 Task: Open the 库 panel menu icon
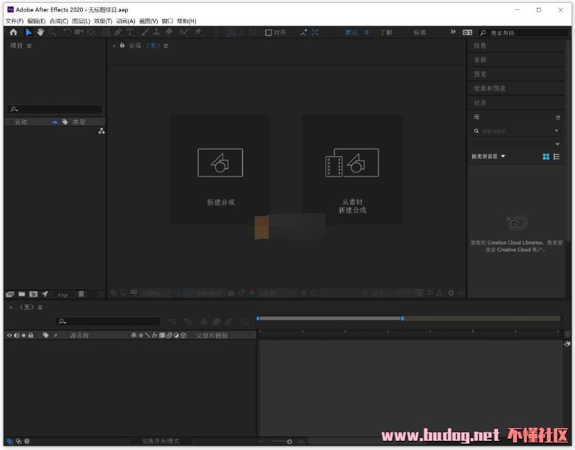pos(557,117)
